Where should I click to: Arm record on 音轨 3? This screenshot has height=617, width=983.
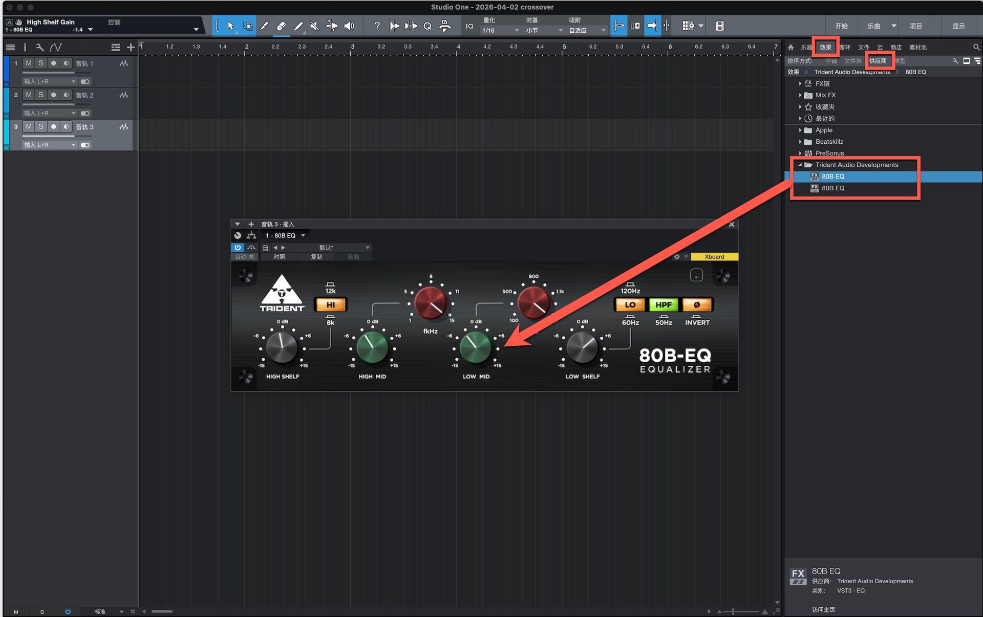coord(53,127)
